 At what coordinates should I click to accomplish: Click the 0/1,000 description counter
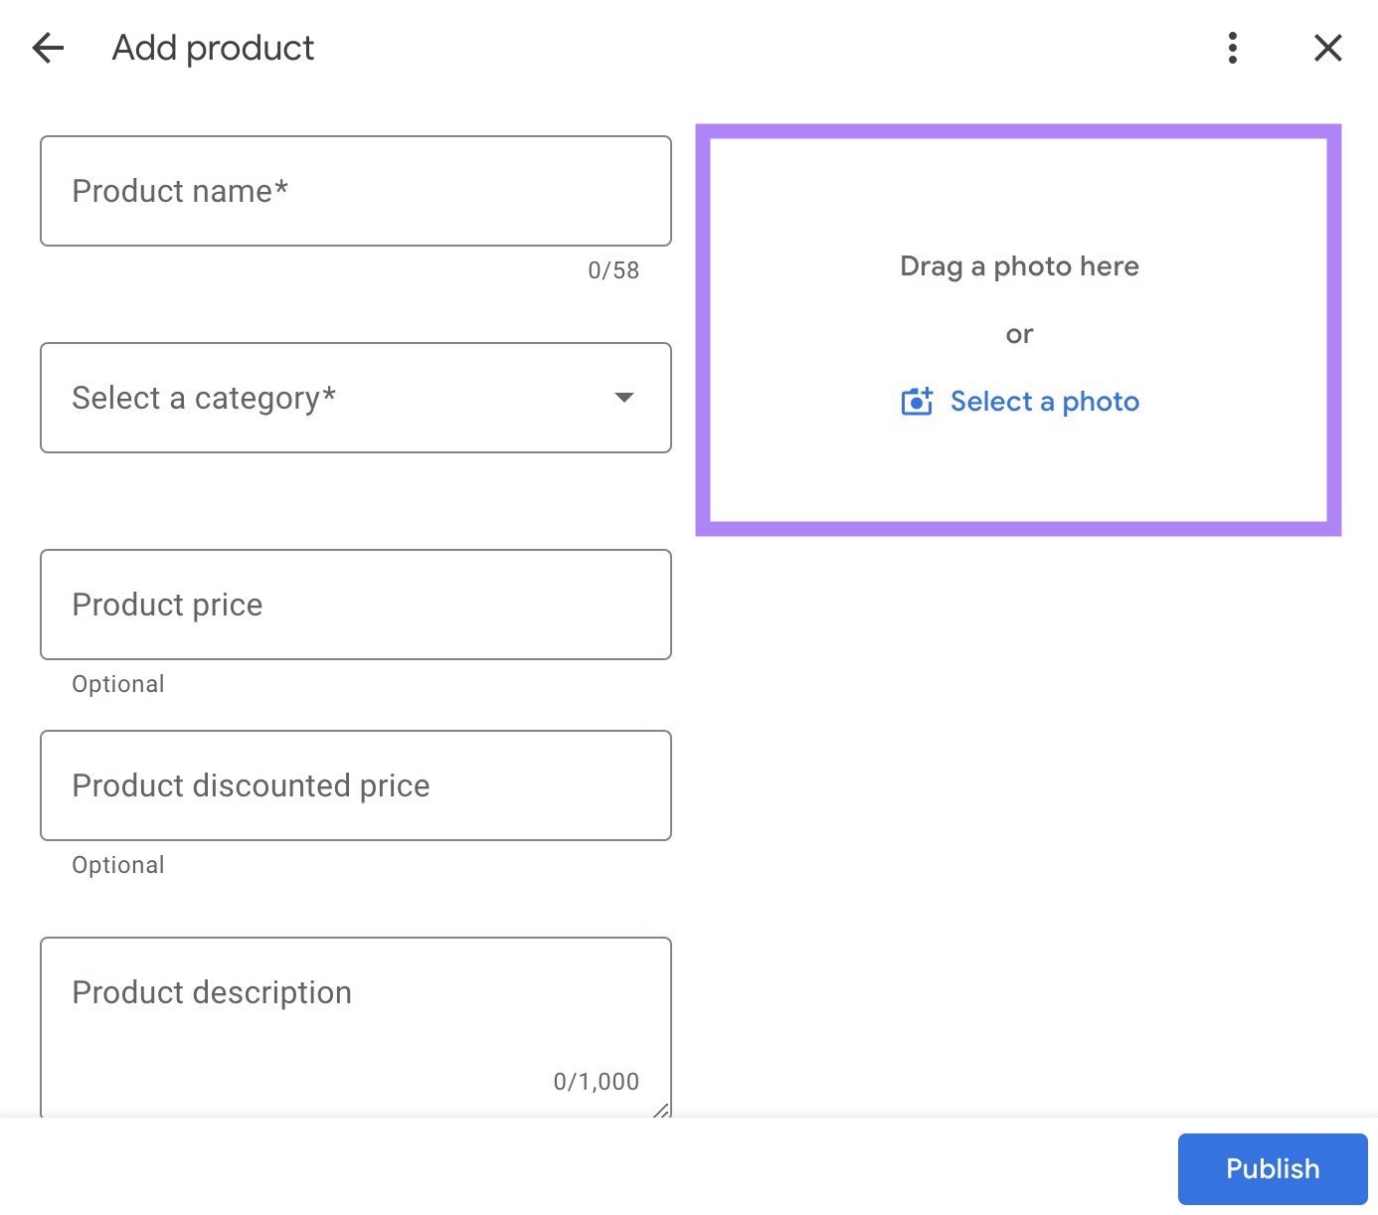[x=597, y=1081]
